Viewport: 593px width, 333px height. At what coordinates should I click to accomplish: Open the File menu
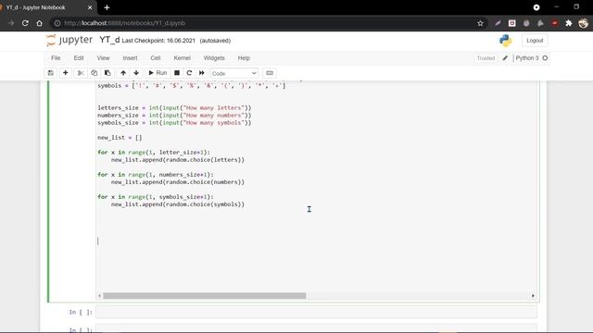click(56, 58)
